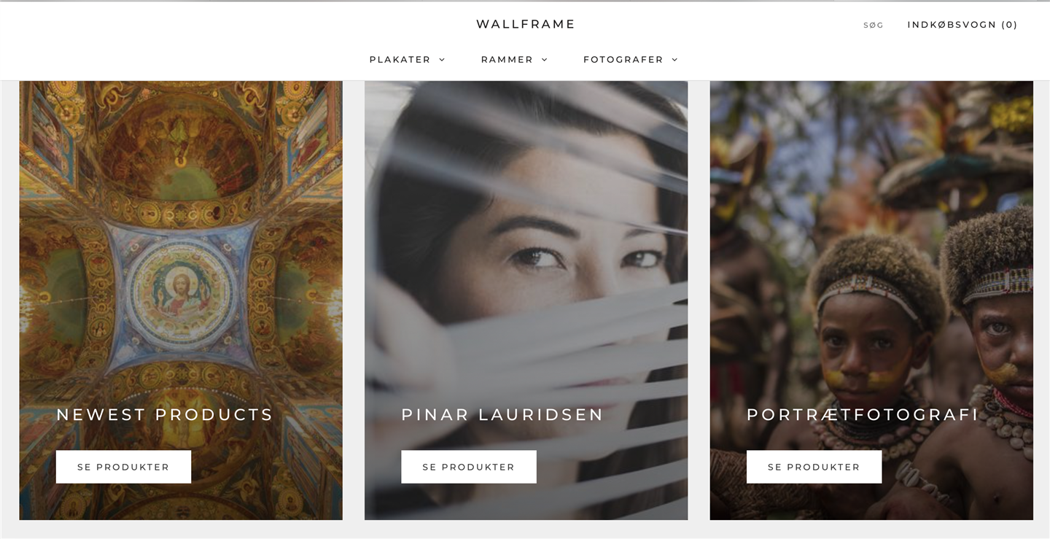The image size is (1050, 539).
Task: Select the NEWEST PRODUCTS heading
Action: tap(165, 415)
